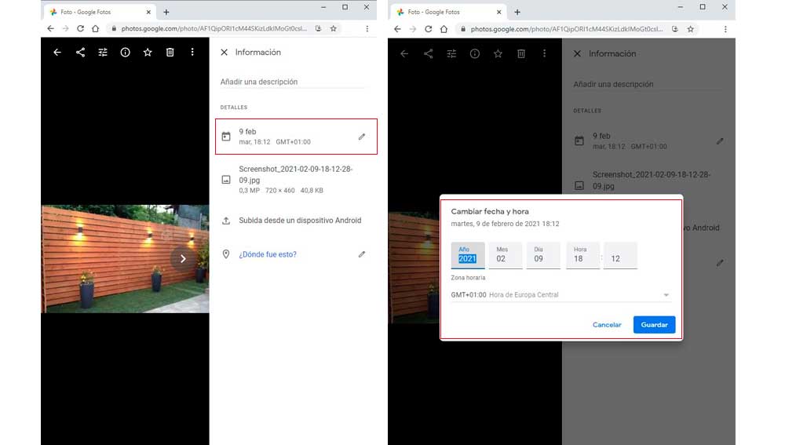Screen dimensions: 785x445
Task: Mark photo as favorite in left window
Action: click(148, 52)
